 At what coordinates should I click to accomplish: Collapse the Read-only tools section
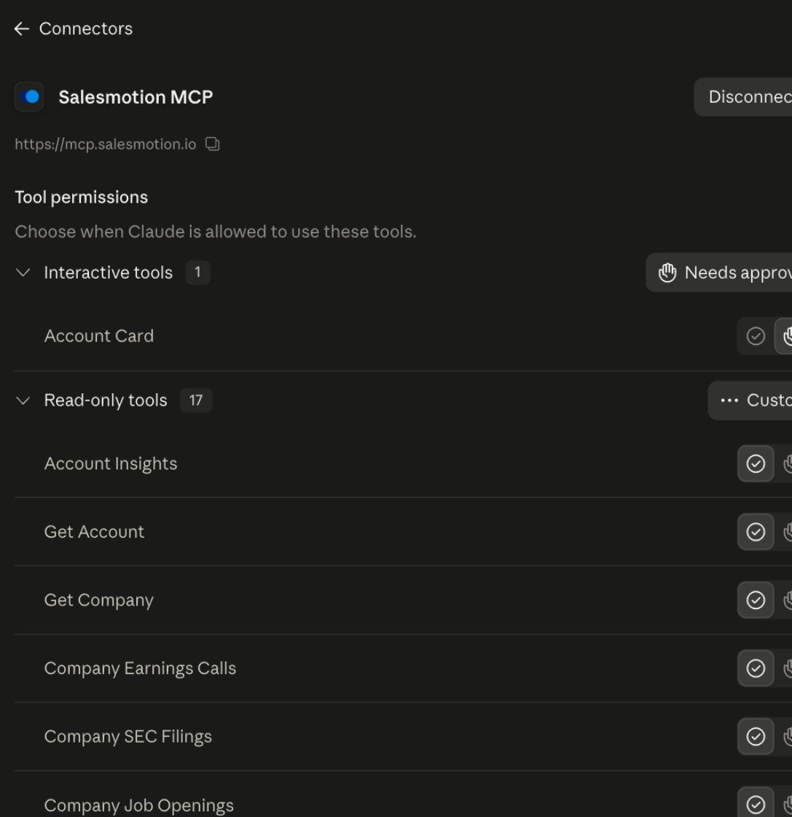click(23, 400)
